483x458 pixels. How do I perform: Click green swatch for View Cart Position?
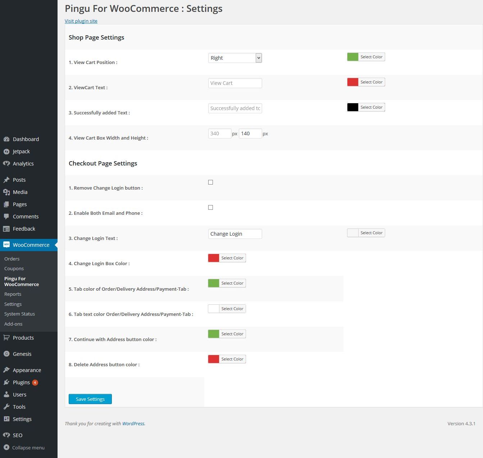point(353,57)
